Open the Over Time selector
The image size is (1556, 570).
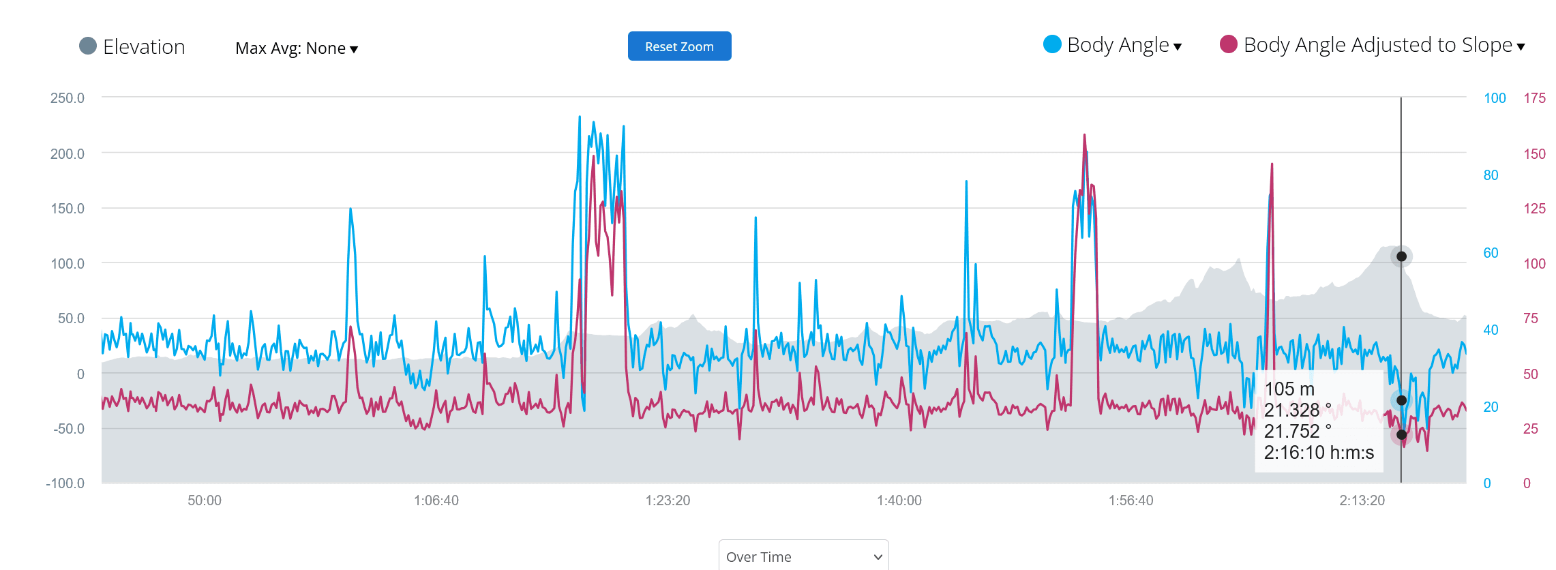[803, 556]
